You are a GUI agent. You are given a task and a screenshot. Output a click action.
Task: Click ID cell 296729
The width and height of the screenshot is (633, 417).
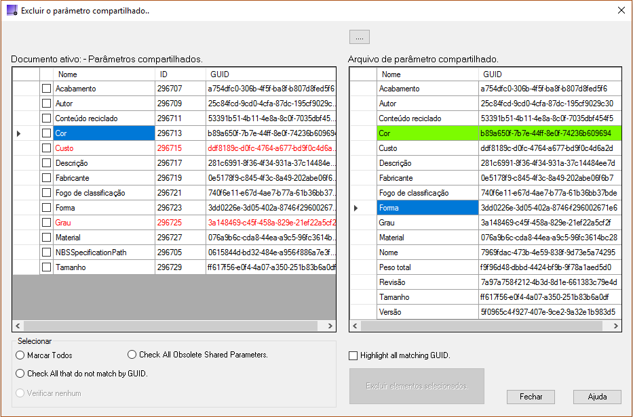[x=180, y=267]
